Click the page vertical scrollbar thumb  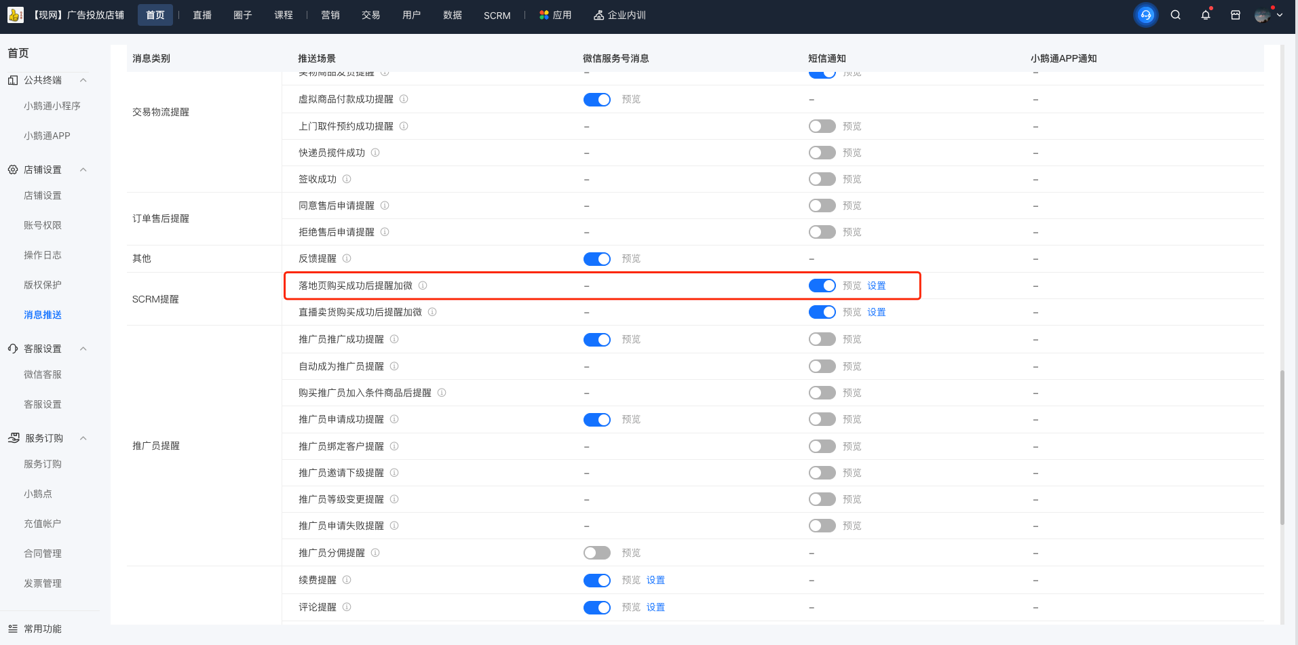click(x=1282, y=448)
